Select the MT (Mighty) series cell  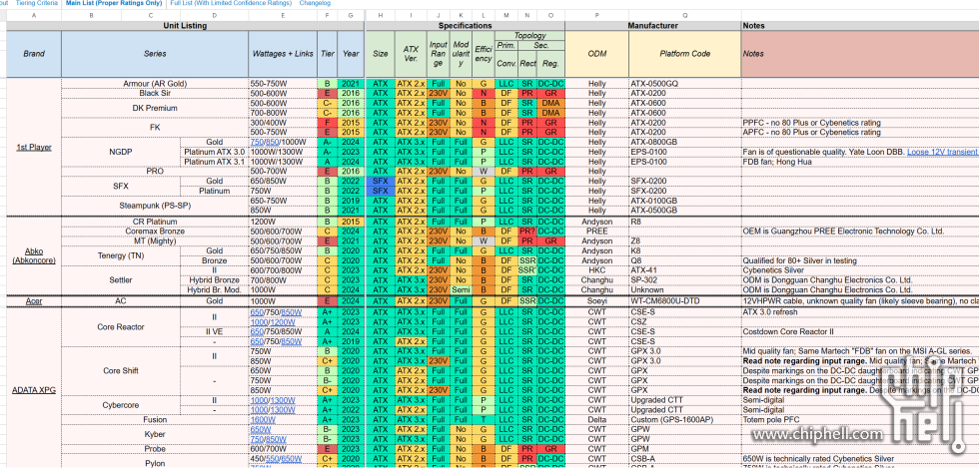[x=155, y=241]
